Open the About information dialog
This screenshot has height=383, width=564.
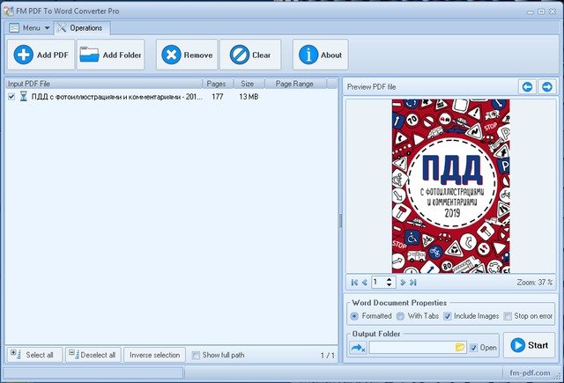(x=320, y=55)
